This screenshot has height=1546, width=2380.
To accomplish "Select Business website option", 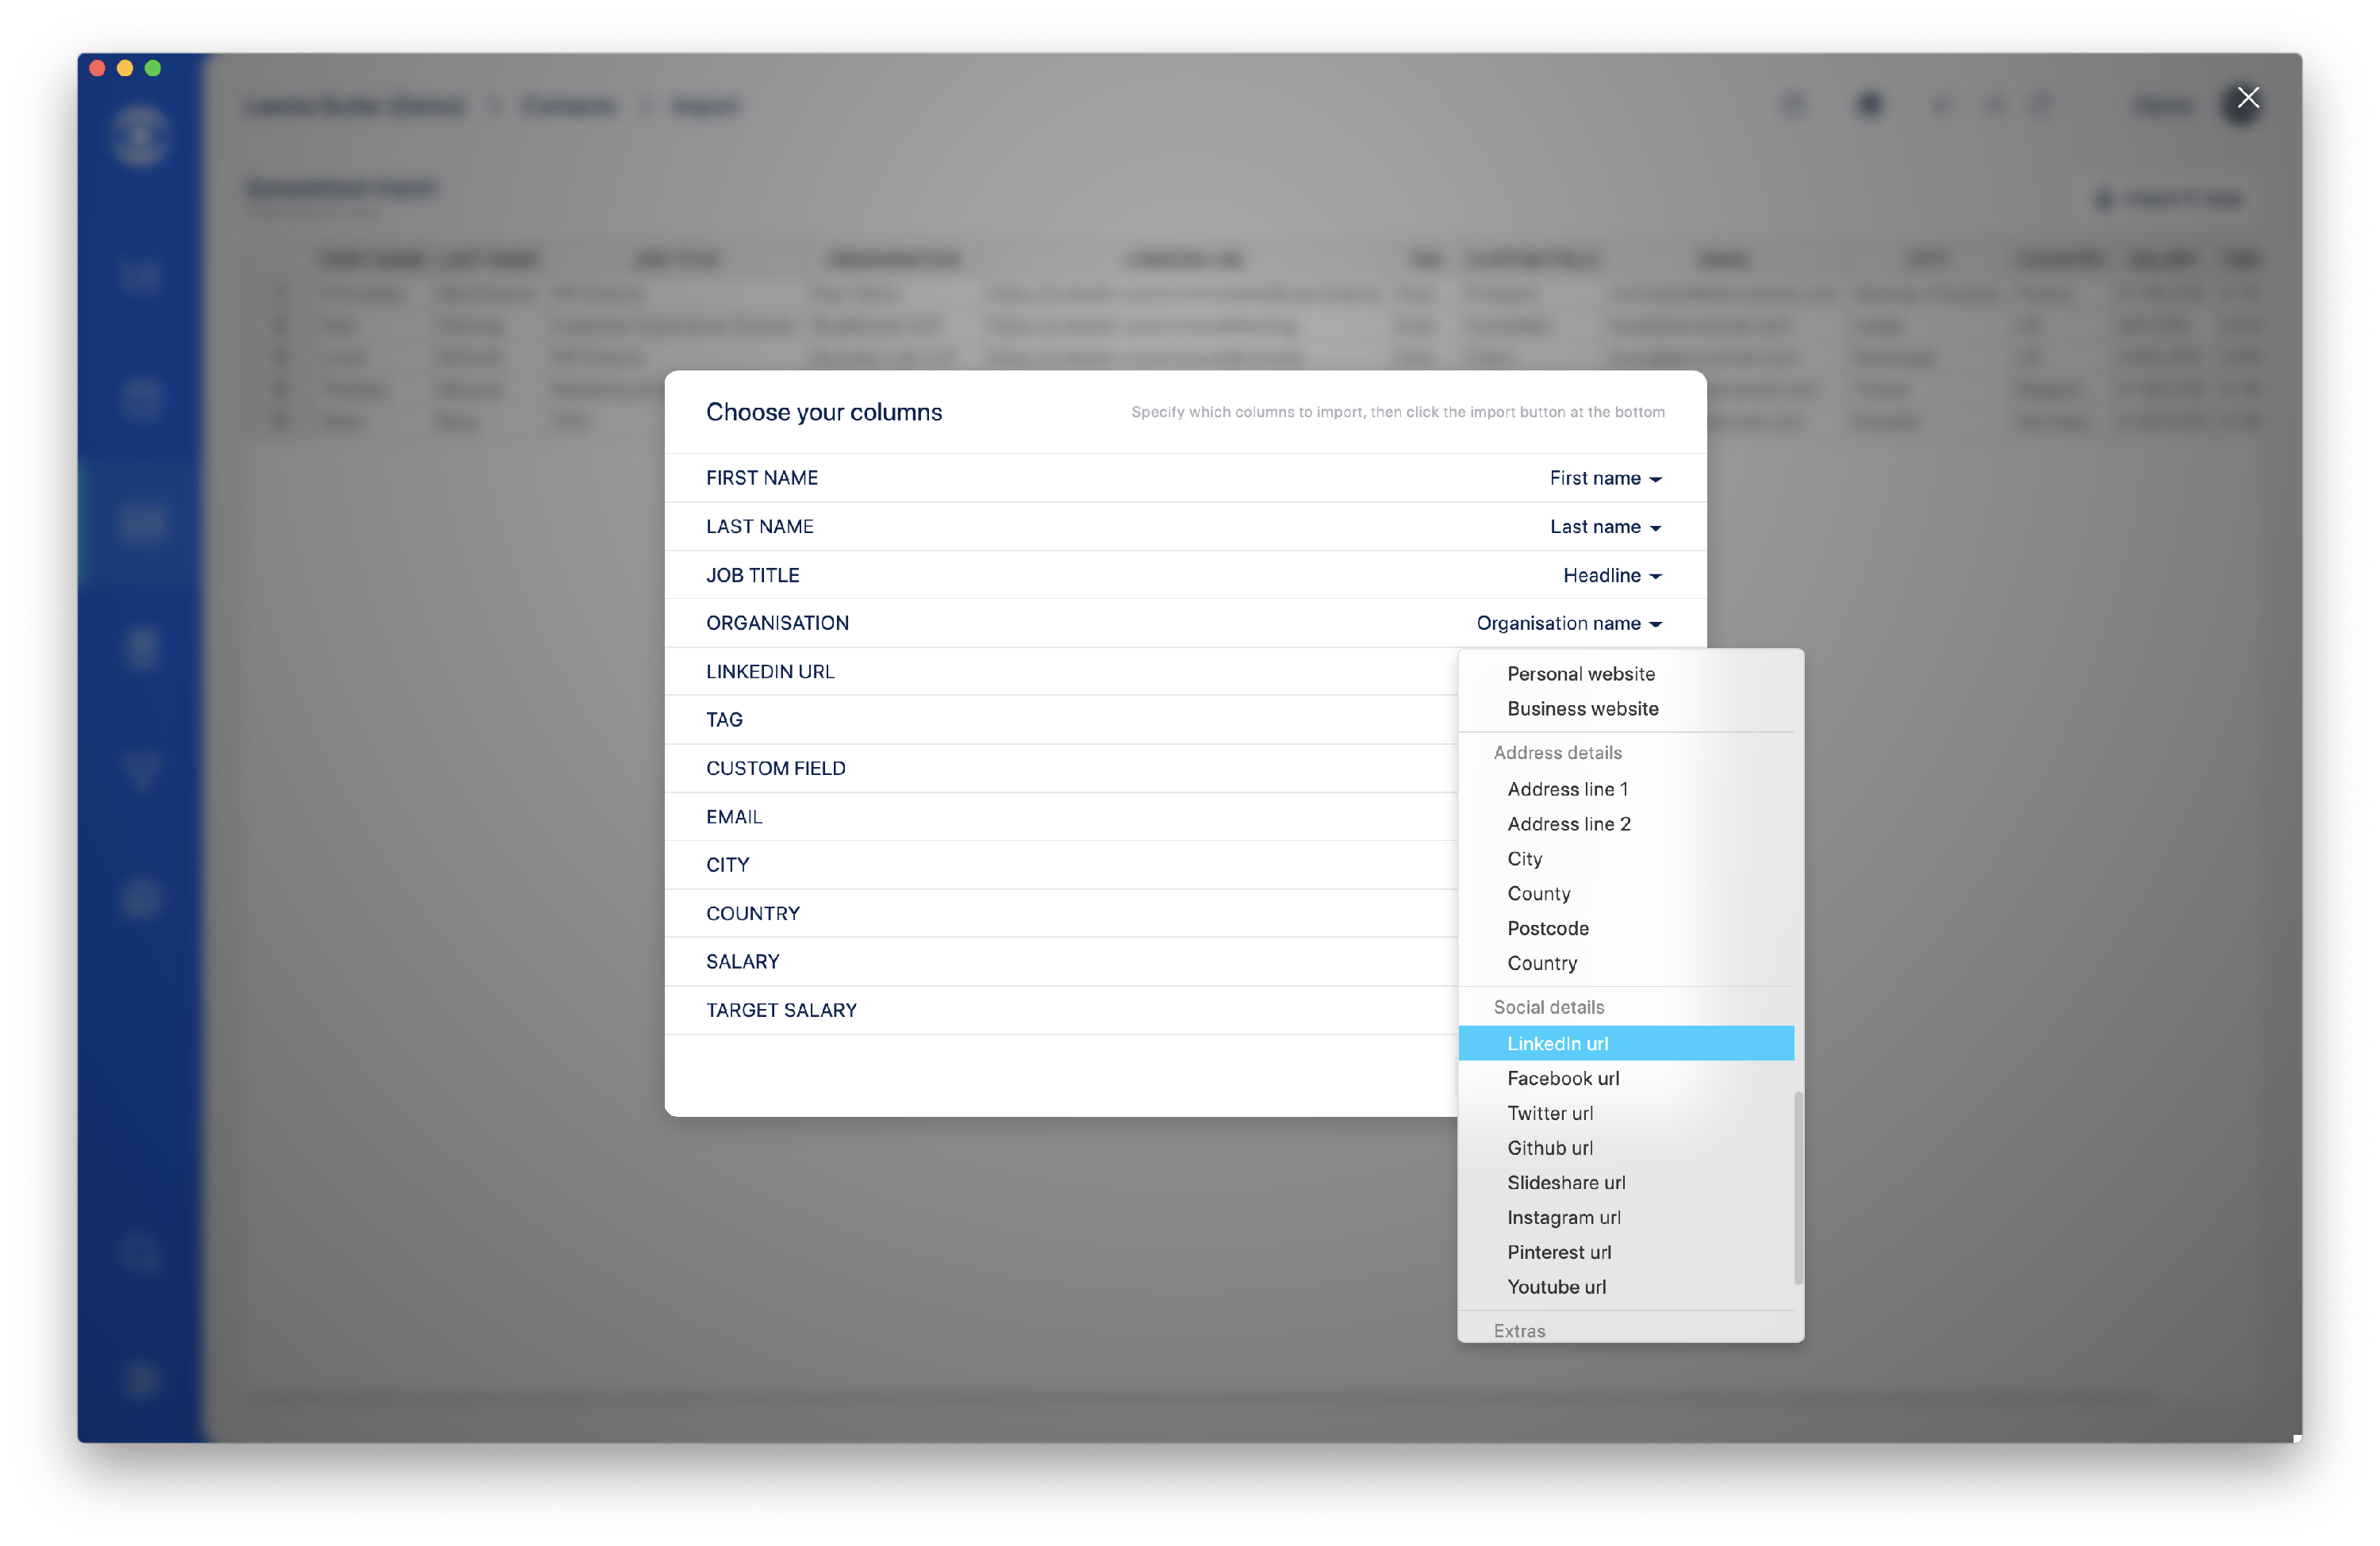I will tap(1582, 709).
